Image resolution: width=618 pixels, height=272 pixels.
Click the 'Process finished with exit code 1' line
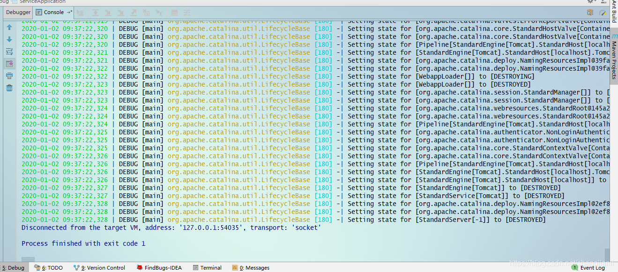point(83,243)
